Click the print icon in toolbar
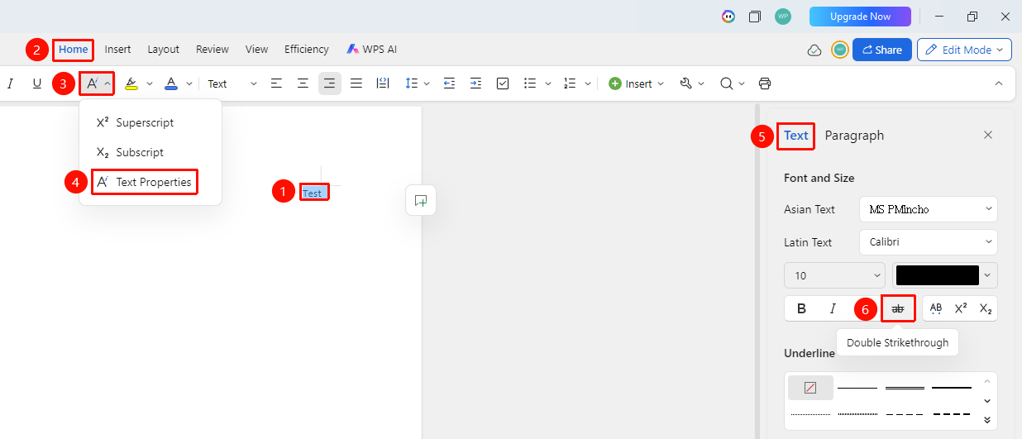This screenshot has width=1022, height=439. pyautogui.click(x=765, y=84)
